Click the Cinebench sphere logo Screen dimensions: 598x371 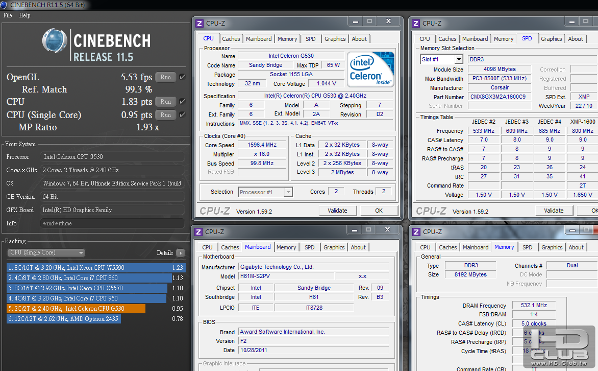(55, 40)
